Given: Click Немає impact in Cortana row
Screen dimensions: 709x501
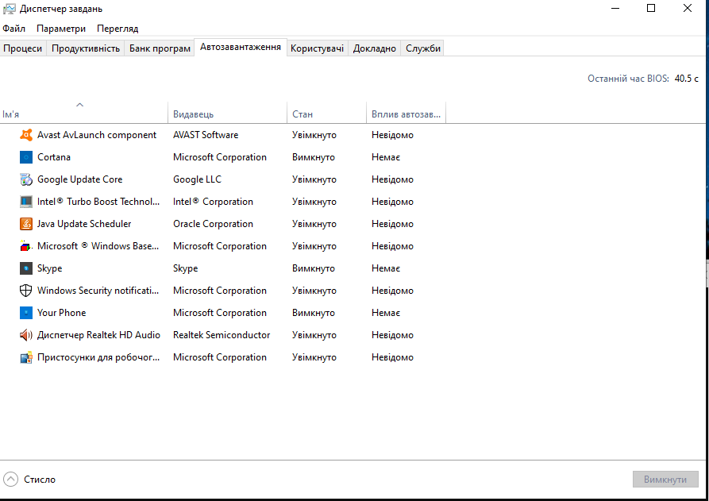Looking at the screenshot, I should tap(386, 157).
